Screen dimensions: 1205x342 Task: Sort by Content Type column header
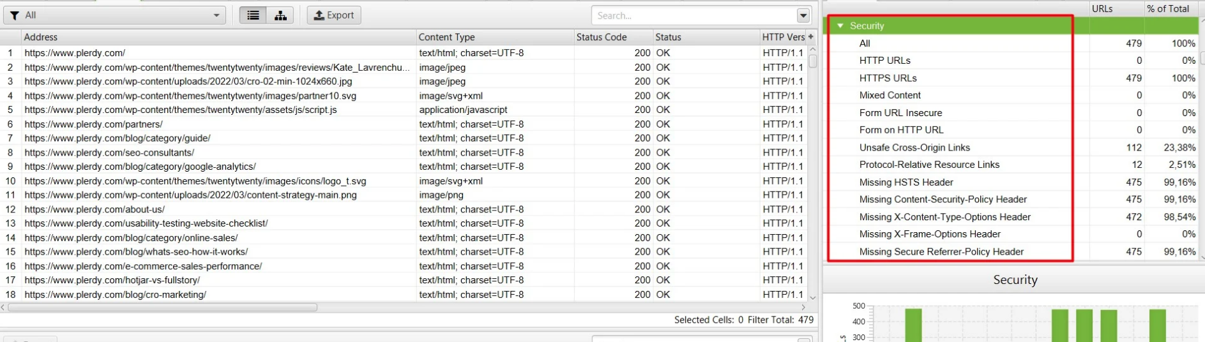[x=494, y=37]
